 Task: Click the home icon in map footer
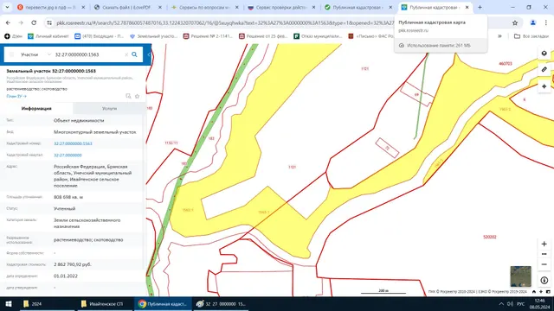(534, 292)
